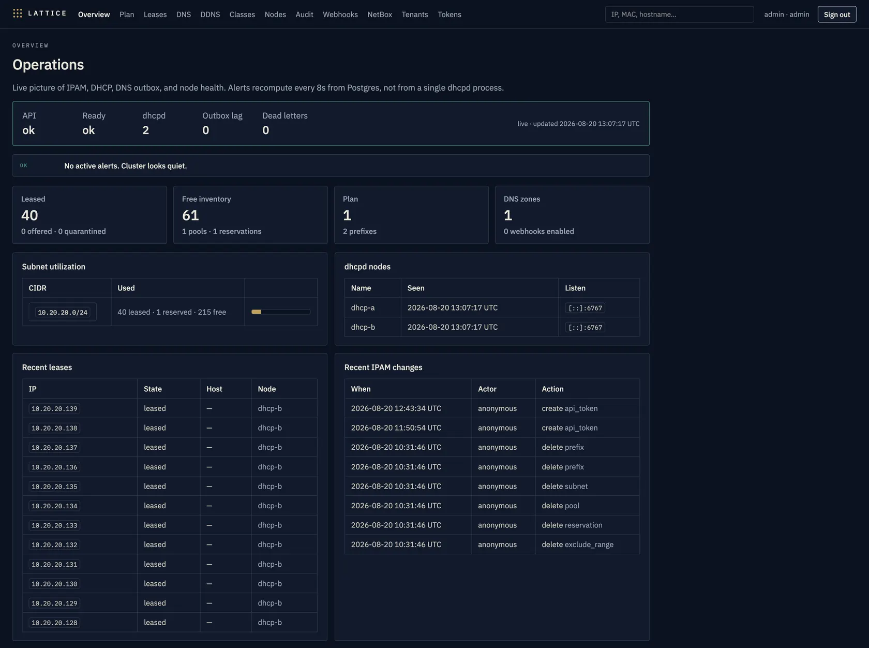869x648 pixels.
Task: Select the dhcp-b node name in dhcpd nodes
Action: coord(363,327)
